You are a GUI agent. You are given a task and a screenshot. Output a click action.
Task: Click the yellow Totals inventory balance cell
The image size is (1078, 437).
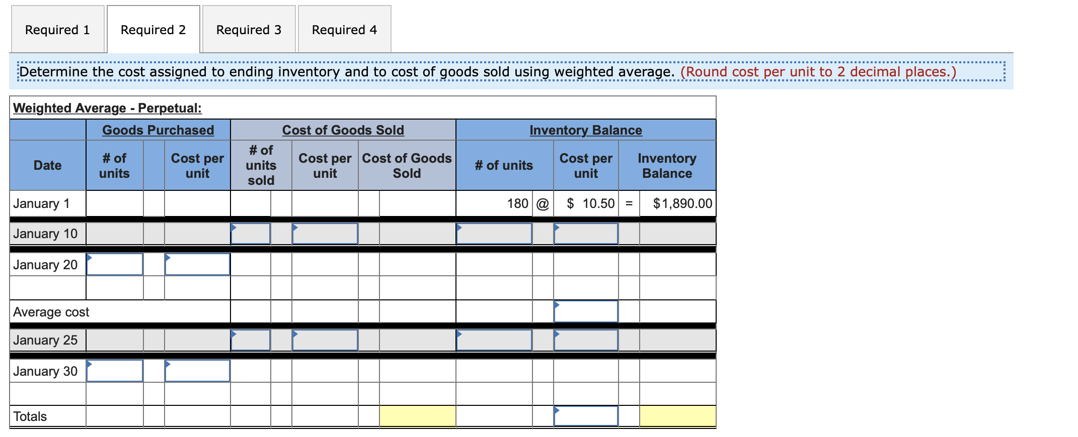pos(677,416)
